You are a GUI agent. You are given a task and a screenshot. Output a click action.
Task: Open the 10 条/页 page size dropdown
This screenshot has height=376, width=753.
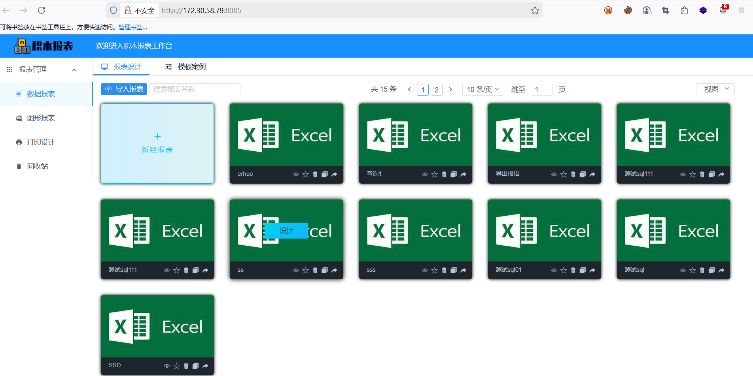pos(483,89)
